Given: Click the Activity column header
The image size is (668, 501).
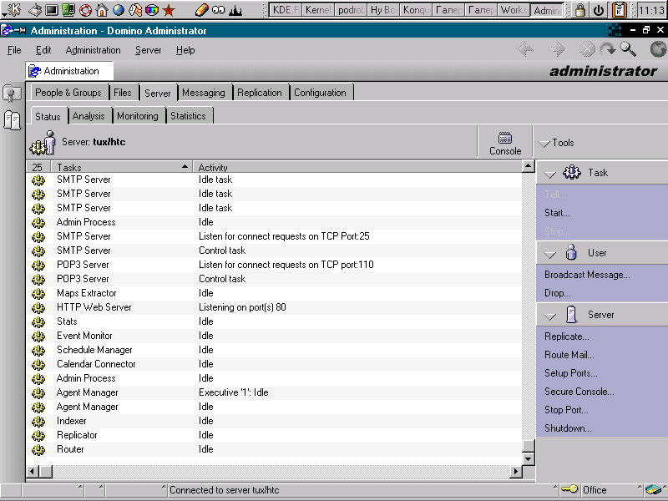Looking at the screenshot, I should click(x=357, y=166).
